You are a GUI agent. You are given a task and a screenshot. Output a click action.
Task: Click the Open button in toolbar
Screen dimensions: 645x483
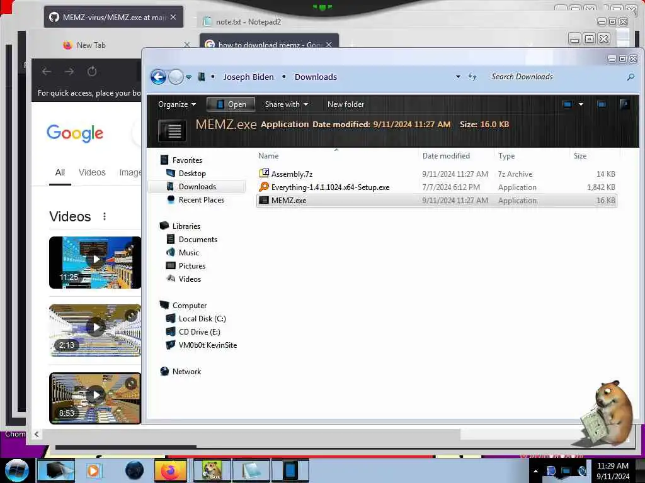pyautogui.click(x=231, y=104)
